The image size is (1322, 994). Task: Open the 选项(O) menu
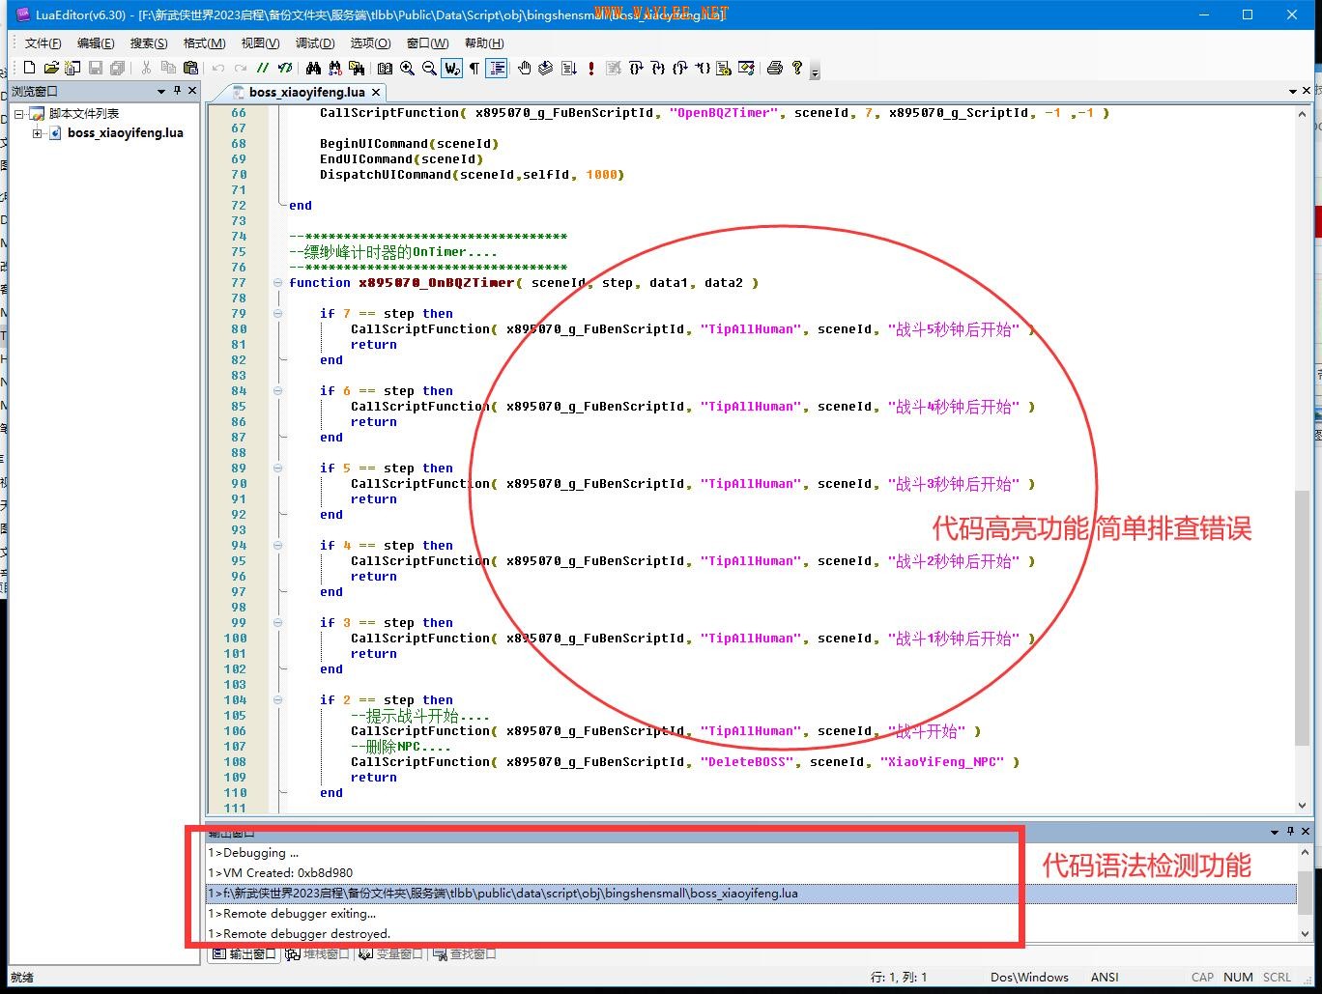pos(370,43)
